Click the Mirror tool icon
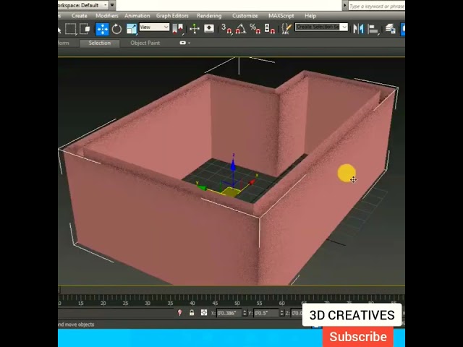Viewport: 463px width, 347px height. [x=359, y=29]
